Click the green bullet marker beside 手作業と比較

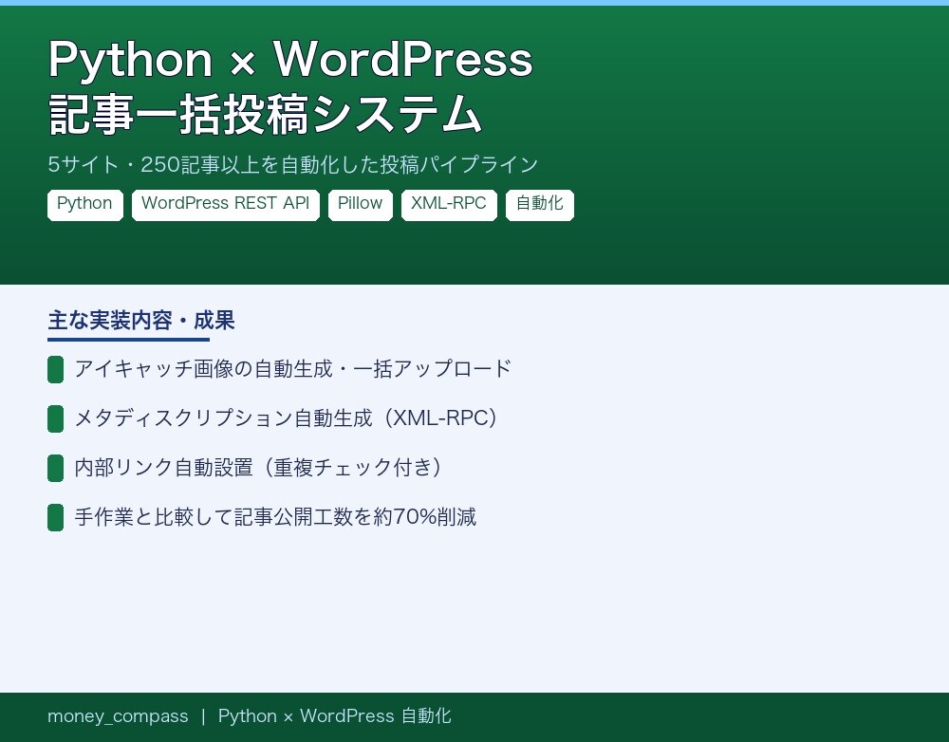[x=56, y=517]
